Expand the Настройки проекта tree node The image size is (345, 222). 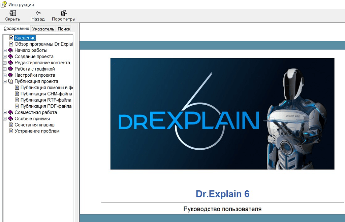coord(5,75)
